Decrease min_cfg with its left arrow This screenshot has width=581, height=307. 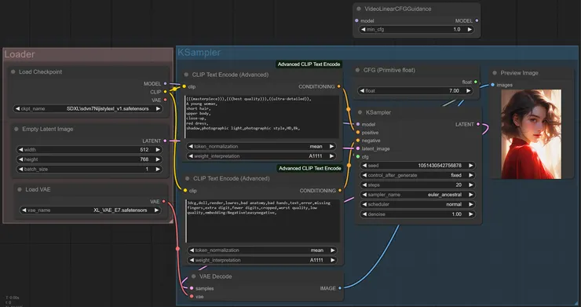coord(363,29)
